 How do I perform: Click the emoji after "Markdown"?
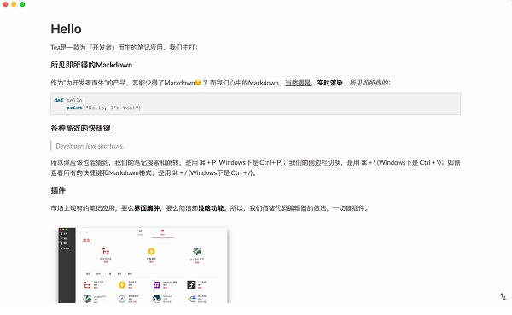click(198, 83)
